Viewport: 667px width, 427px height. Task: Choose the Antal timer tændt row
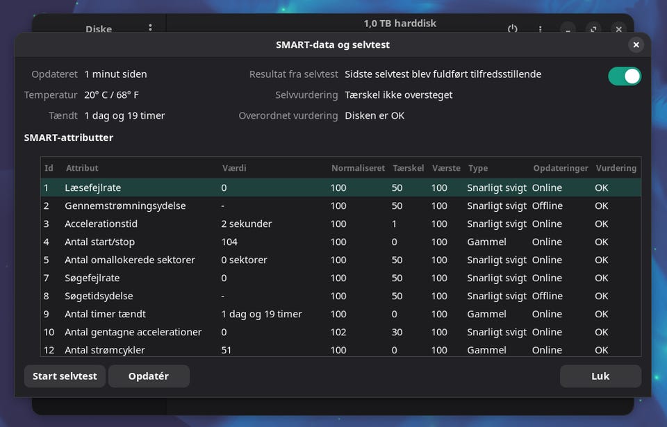point(105,314)
